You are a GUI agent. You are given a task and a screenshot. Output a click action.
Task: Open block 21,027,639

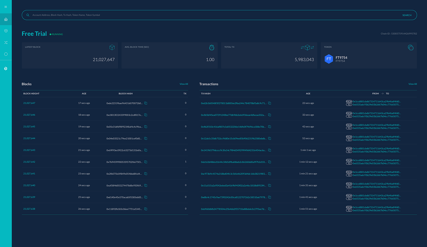coord(29,197)
